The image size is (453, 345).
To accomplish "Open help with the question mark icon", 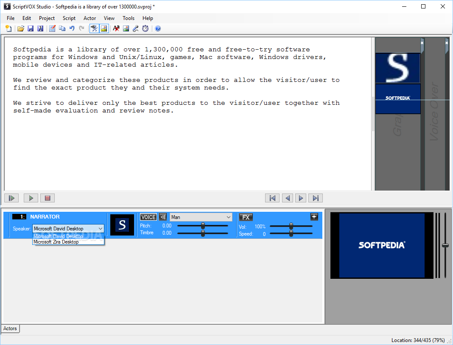I will pyautogui.click(x=158, y=28).
